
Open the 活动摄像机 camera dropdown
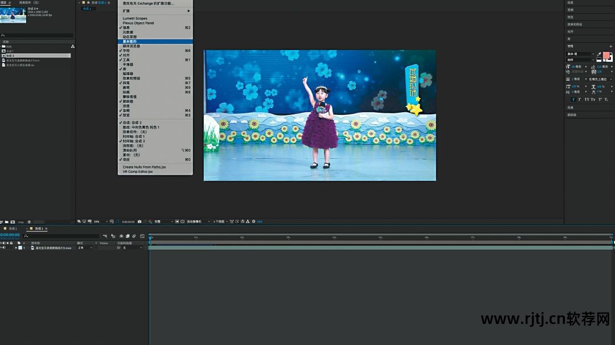198,221
